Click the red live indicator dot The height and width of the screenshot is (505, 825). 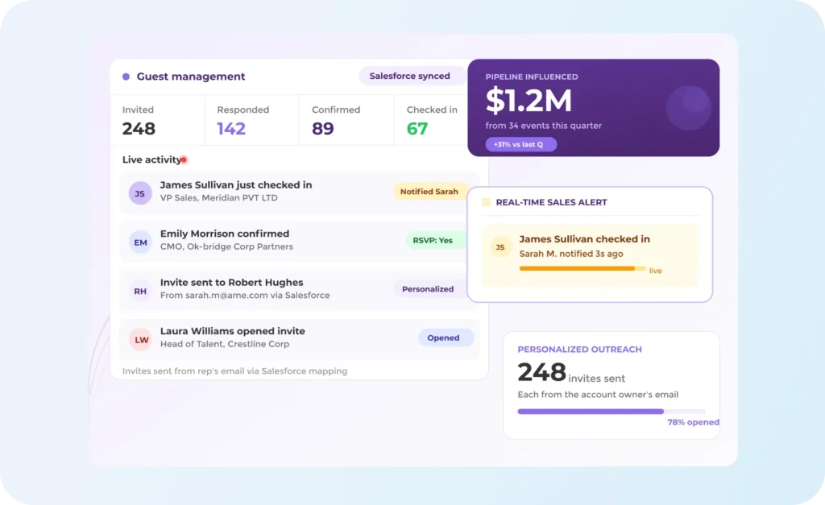pos(184,159)
